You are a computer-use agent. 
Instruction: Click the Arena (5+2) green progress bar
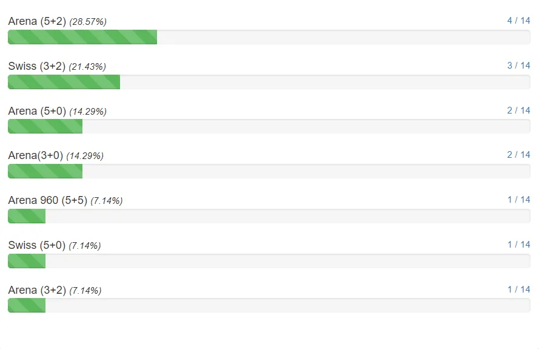(x=82, y=37)
